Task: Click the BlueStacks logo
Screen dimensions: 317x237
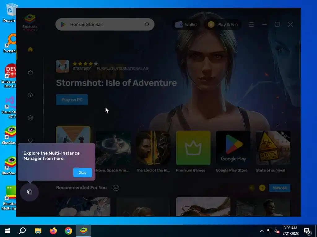Action: 30,22
